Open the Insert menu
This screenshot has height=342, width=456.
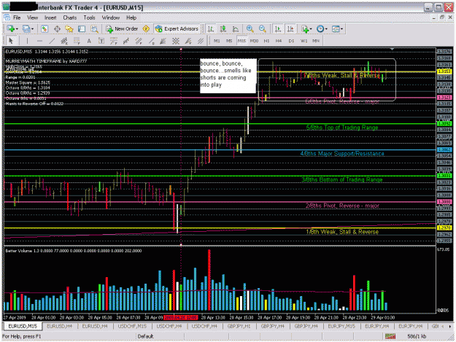point(50,18)
